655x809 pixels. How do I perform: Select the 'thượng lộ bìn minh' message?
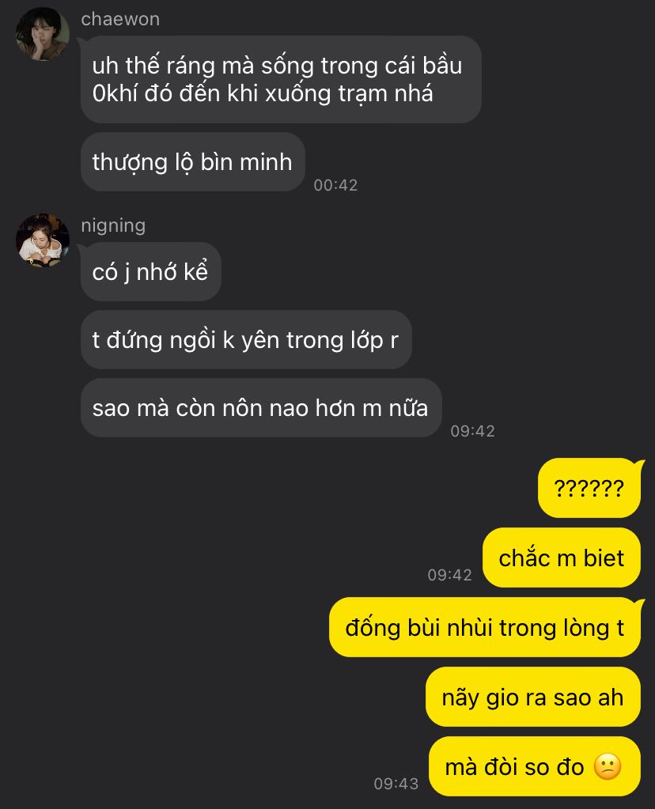click(193, 162)
